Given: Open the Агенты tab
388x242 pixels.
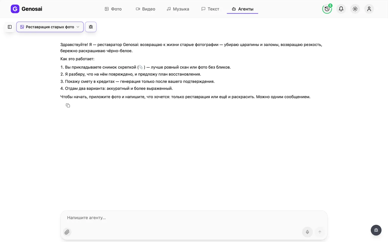Looking at the screenshot, I should 242,9.
